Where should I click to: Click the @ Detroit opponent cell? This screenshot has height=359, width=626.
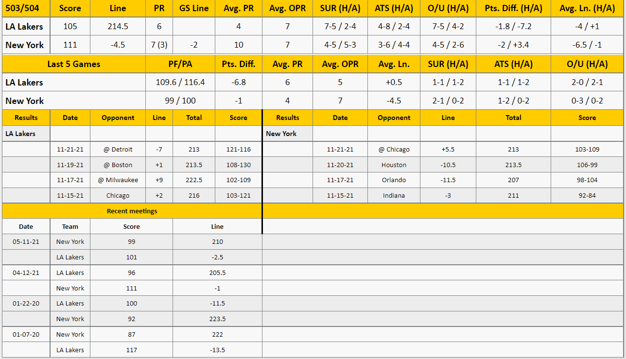tap(118, 150)
